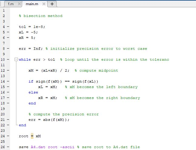Set breakpoint dash on line 24
The height and width of the screenshot is (150, 196).
coord(8,136)
